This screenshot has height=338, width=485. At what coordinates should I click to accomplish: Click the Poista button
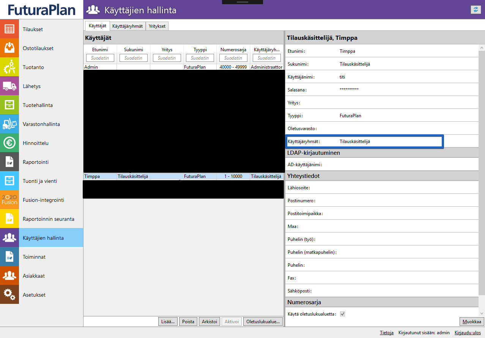[188, 321]
